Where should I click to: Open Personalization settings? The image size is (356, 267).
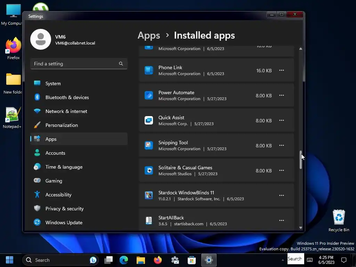tap(79, 125)
